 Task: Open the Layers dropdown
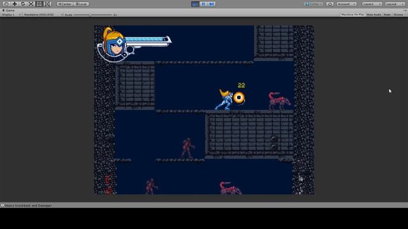click(x=372, y=4)
